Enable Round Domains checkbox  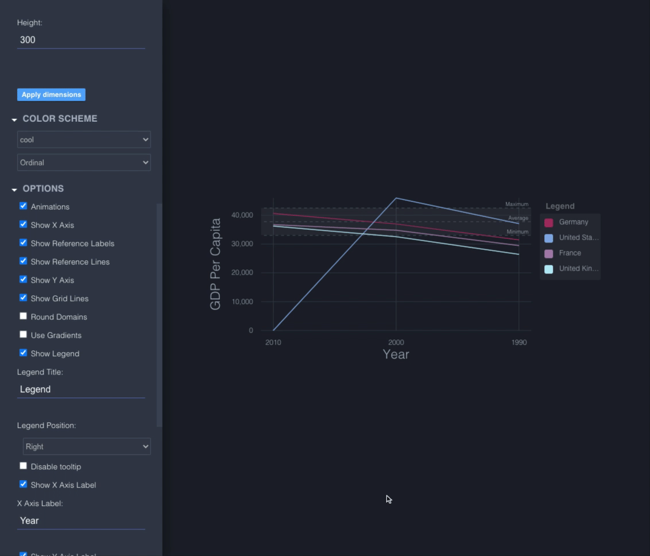coord(23,316)
